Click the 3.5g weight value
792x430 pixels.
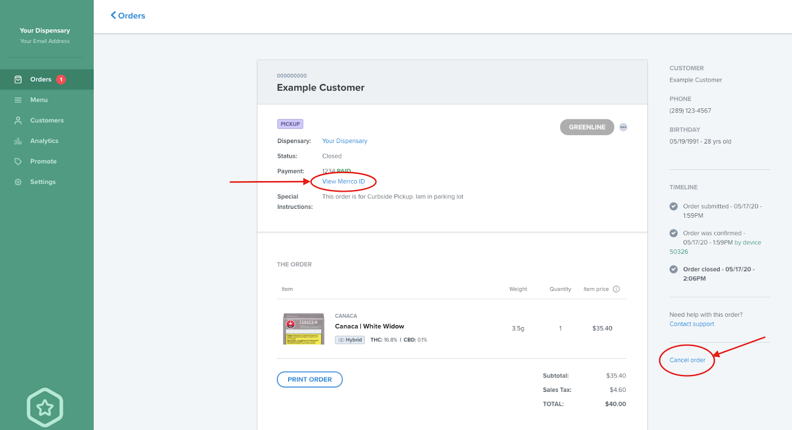click(518, 329)
